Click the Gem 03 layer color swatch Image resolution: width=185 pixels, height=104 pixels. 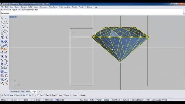[x=57, y=100]
